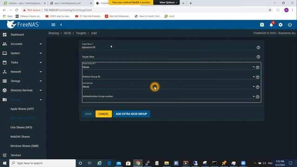Open help for Target Name field

(258, 47)
